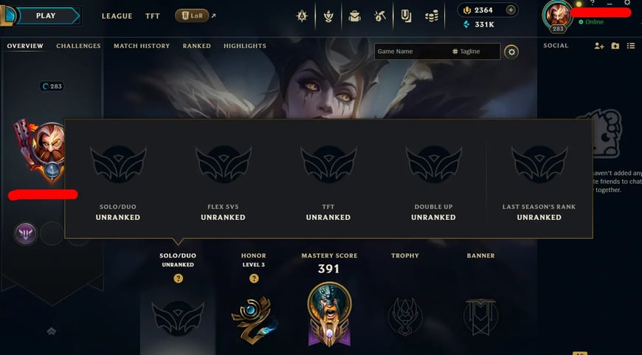The width and height of the screenshot is (642, 355).
Task: Open the Clash trophy icon in top bar
Action: coord(328,16)
